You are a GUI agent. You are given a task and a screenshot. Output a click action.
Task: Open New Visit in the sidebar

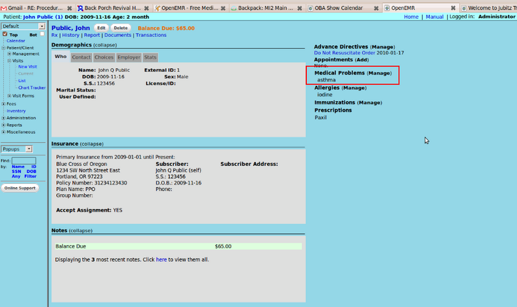pos(27,66)
